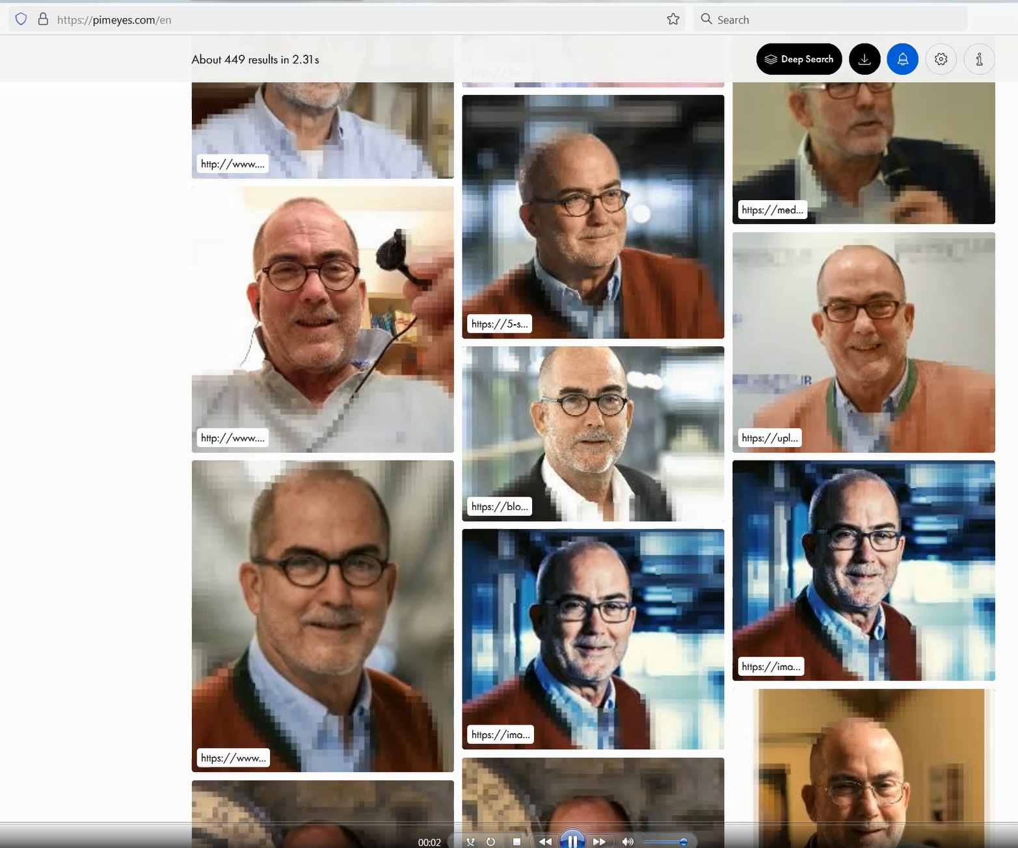Open the https://upl... source link
Image resolution: width=1018 pixels, height=848 pixels.
coord(769,438)
